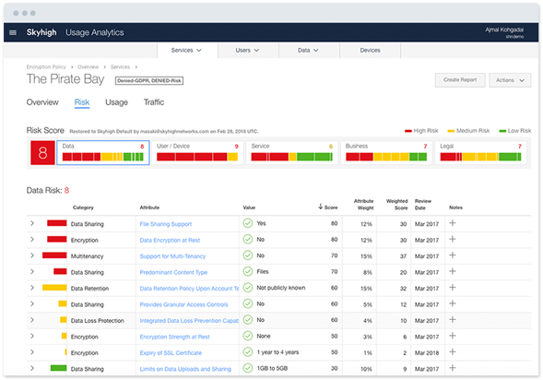This screenshot has width=543, height=380.
Task: Expand the Data Loss Protection row
Action: pos(32,320)
